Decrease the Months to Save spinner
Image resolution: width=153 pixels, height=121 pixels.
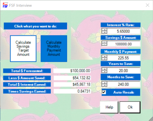tap(104, 85)
